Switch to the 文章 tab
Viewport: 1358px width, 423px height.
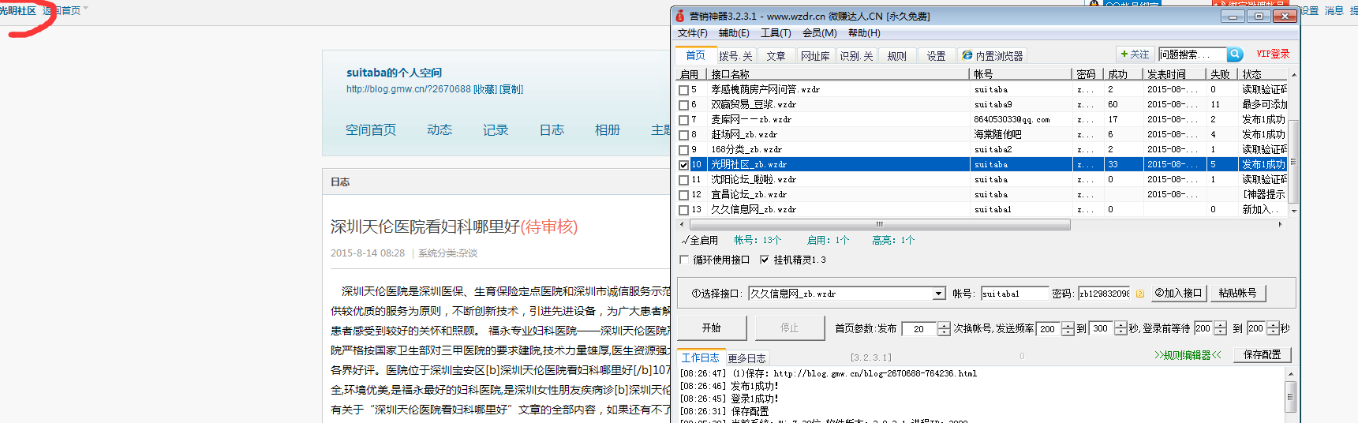(776, 56)
